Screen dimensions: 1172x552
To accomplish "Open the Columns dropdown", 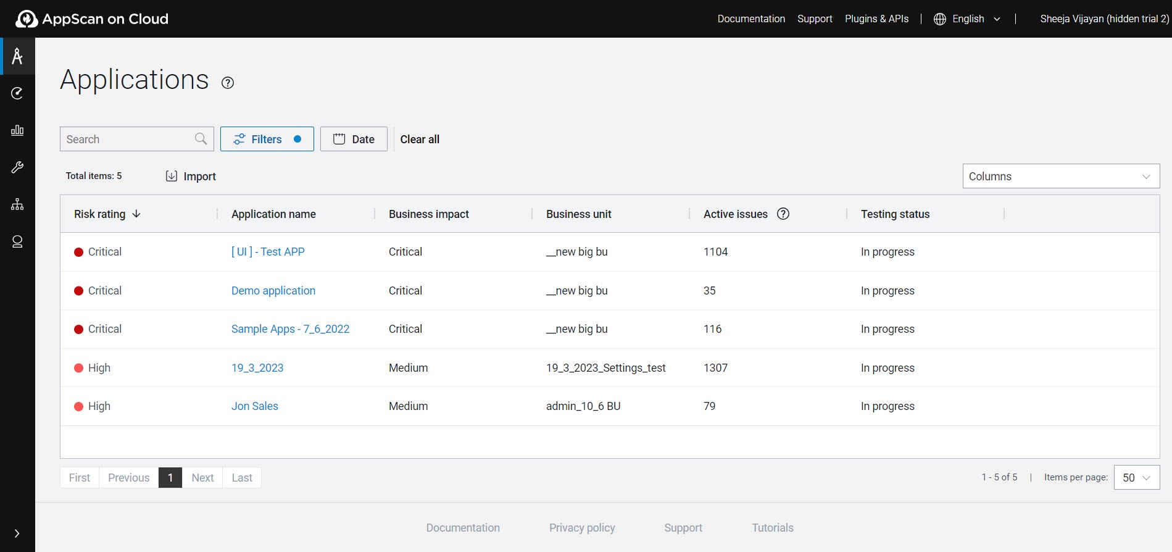I will pyautogui.click(x=1060, y=176).
